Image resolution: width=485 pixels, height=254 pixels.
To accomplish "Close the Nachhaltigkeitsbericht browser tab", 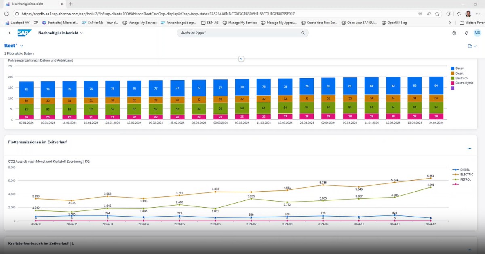I will point(61,4).
